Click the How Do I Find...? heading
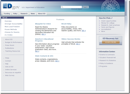The image size is (130, 94). 106,18
